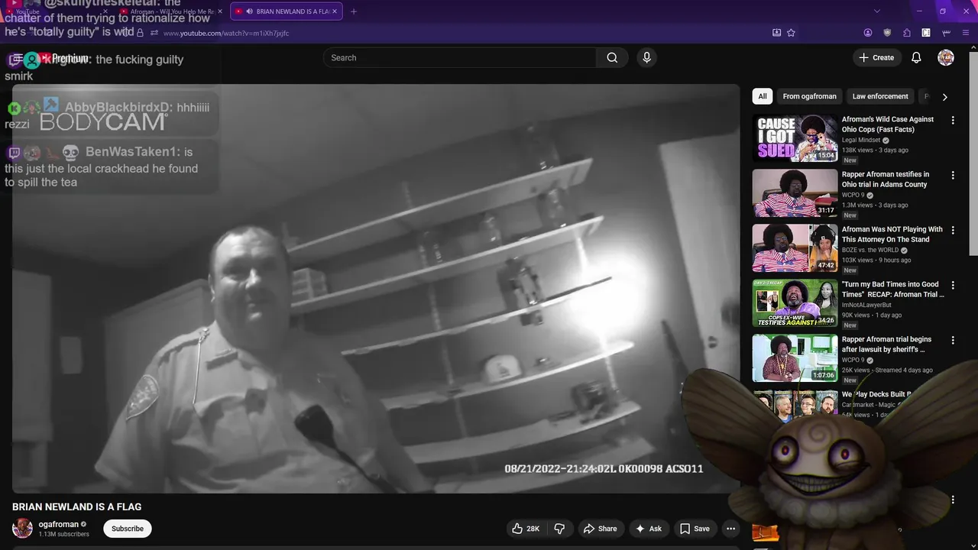This screenshot has width=978, height=550.
Task: Open Afroman Was NOT Playing thumbnail
Action: [795, 248]
